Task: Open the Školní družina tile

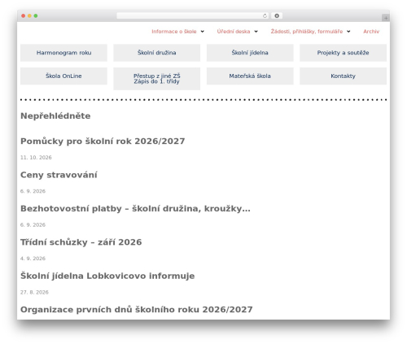Action: (157, 53)
